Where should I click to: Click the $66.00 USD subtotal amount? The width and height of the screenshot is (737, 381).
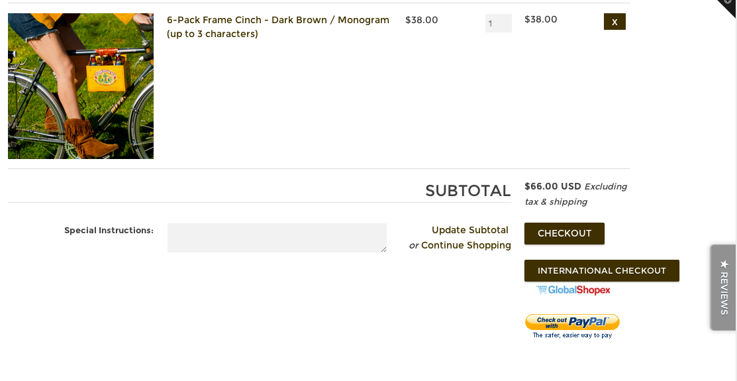tap(552, 186)
